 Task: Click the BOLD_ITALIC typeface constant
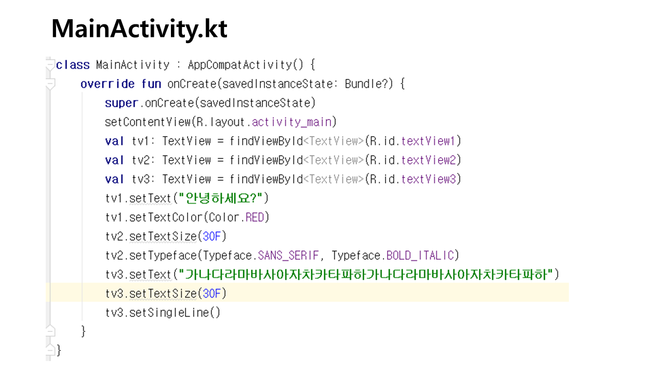420,256
